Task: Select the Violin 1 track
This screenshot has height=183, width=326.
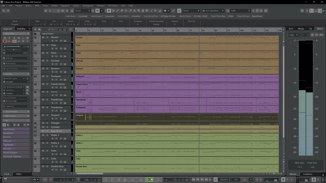Action: pos(55,135)
